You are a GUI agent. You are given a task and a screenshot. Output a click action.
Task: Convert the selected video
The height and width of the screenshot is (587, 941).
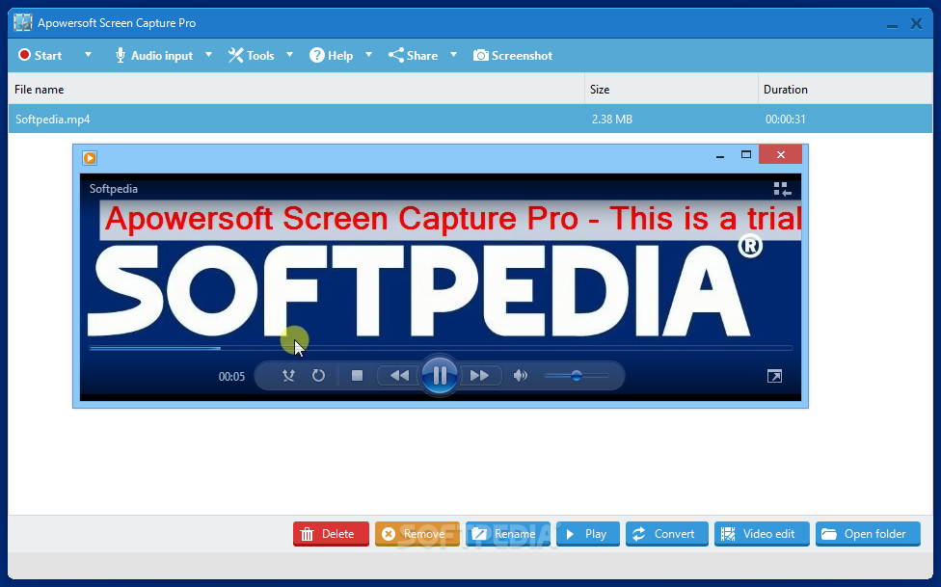pos(667,534)
